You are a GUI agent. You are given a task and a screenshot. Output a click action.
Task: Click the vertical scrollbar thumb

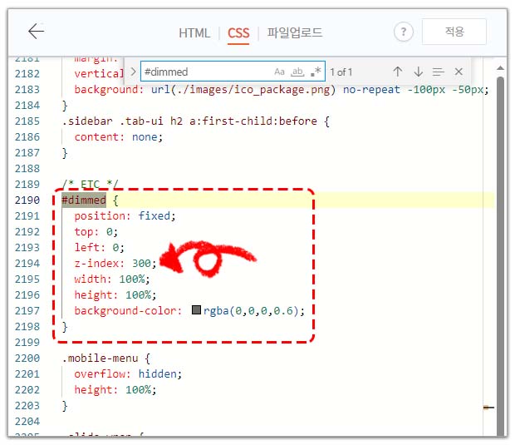click(500, 256)
